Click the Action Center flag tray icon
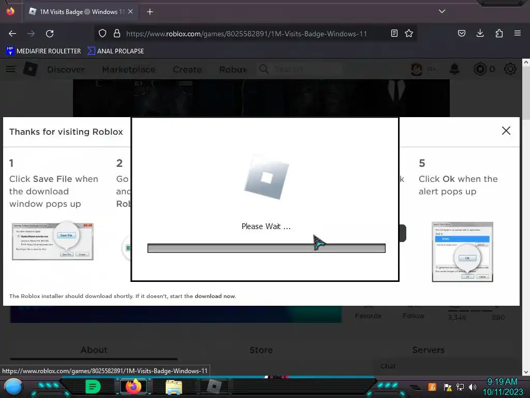Screen dimensions: 530x398 pos(448,387)
